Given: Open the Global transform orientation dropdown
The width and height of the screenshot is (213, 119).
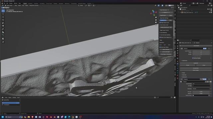Looking at the screenshot, I should (81, 6).
